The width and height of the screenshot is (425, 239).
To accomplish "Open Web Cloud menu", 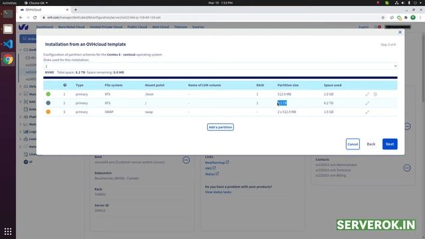I will [x=161, y=27].
